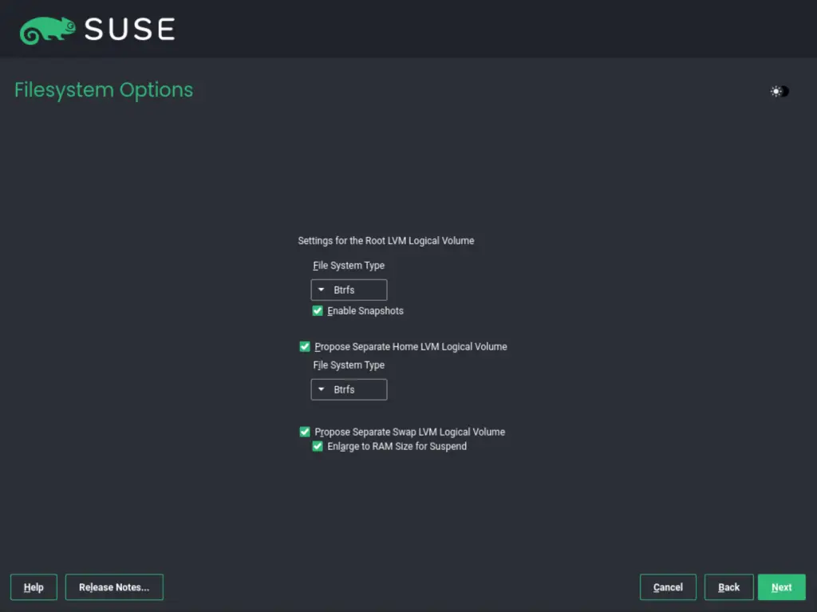This screenshot has width=817, height=612.
Task: Open the Help dialog
Action: (33, 586)
